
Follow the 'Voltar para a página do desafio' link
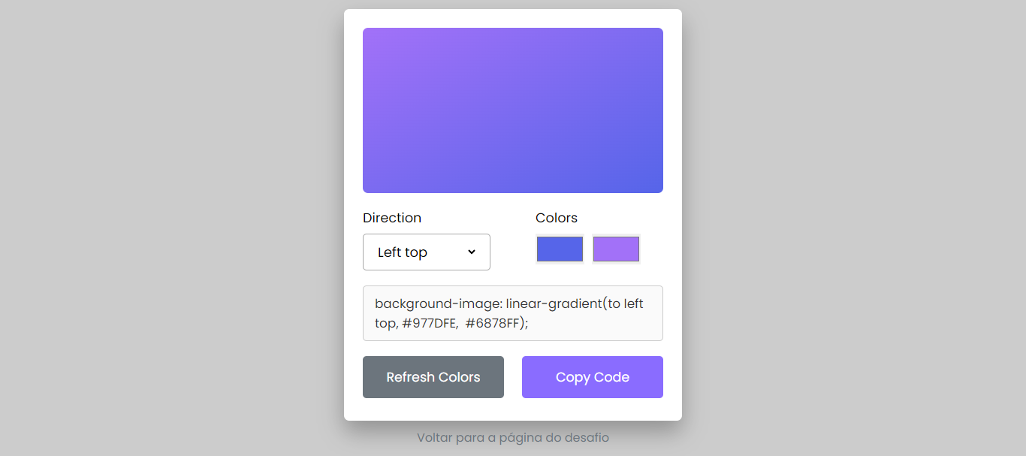click(x=512, y=437)
